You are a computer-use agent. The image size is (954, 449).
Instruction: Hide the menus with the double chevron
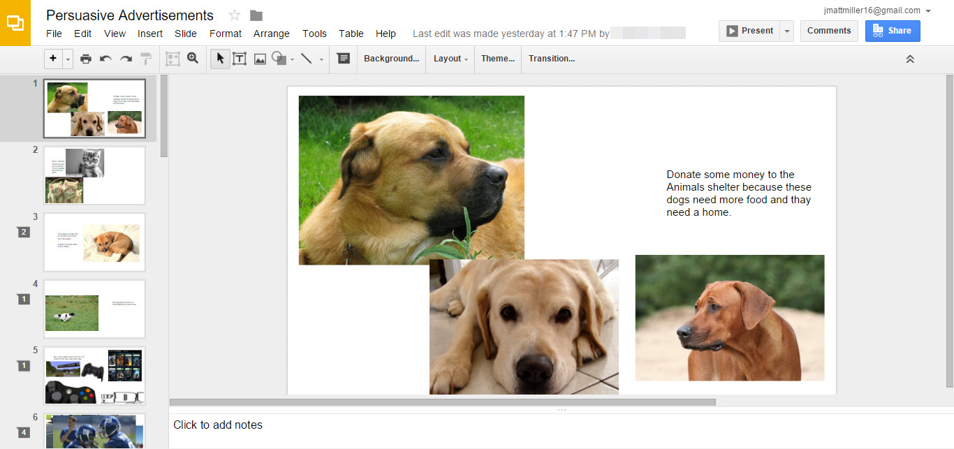pyautogui.click(x=910, y=59)
